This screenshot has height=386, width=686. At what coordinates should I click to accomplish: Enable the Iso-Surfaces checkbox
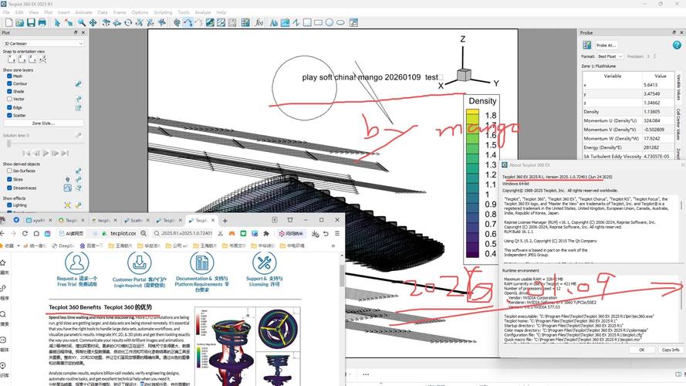click(x=9, y=171)
